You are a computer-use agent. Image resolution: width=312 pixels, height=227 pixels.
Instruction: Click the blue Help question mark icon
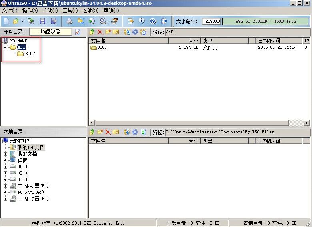point(153,21)
